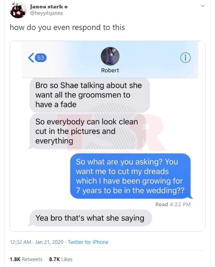Open the @heyyitsjanea handle link

click(46, 13)
